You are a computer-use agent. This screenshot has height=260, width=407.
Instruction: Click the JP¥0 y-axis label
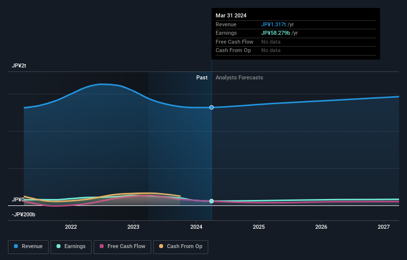click(18, 199)
